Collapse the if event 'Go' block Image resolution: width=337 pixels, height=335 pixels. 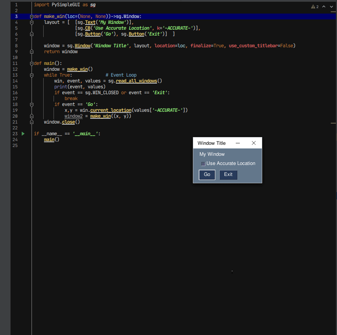pyautogui.click(x=31, y=104)
